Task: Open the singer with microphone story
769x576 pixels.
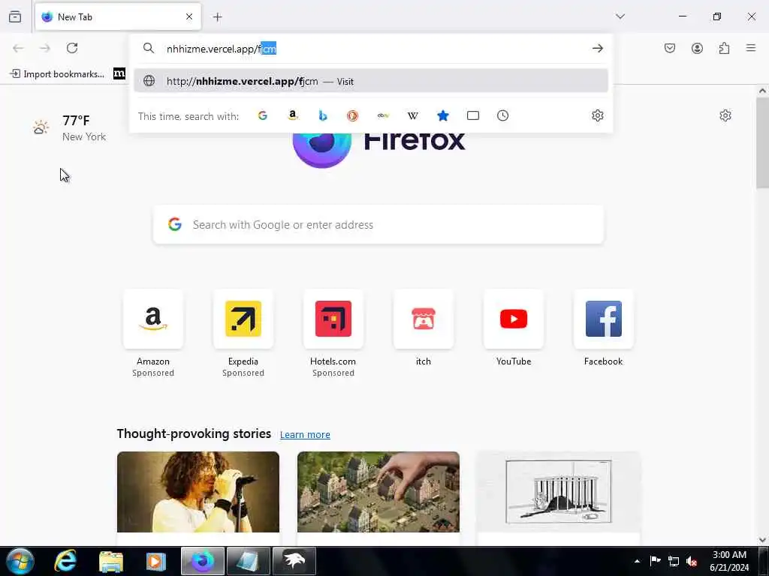Action: click(198, 492)
